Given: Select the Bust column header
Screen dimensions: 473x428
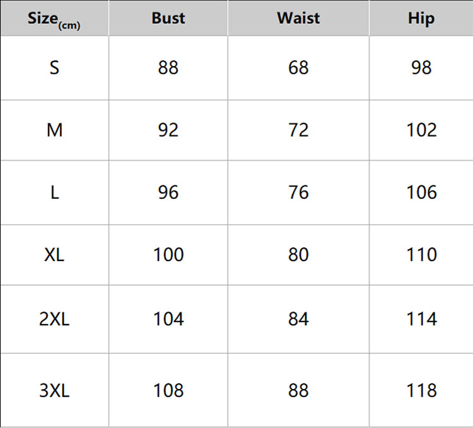Looking at the screenshot, I should 168,18.
